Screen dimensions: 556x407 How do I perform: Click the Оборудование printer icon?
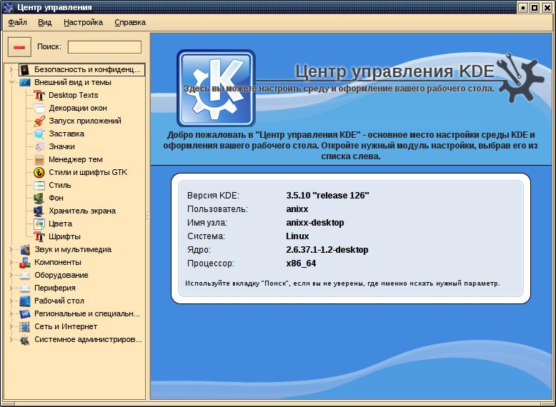[24, 275]
